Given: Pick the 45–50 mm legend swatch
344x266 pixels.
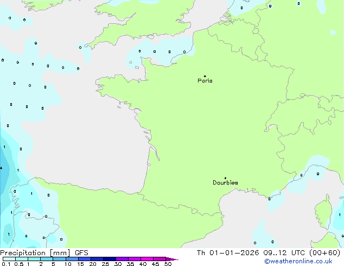Looking at the screenshot, I should [160, 259].
